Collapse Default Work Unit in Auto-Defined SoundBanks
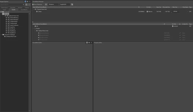Screen dimensions: 193x112 (35, 31)
